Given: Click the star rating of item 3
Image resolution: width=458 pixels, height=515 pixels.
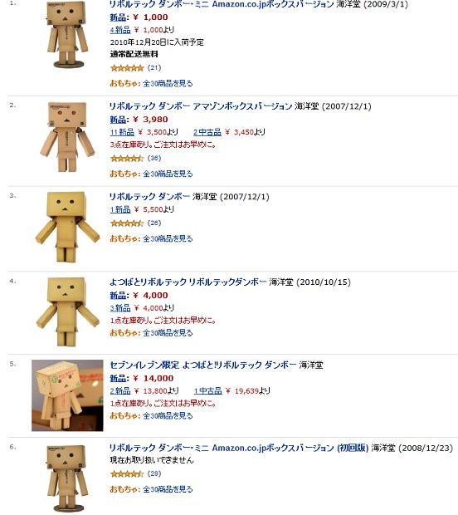Looking at the screenshot, I should point(127,223).
